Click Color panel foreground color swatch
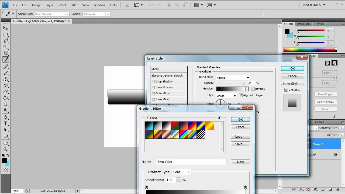Screen dimensions: 345x194 click(x=287, y=32)
